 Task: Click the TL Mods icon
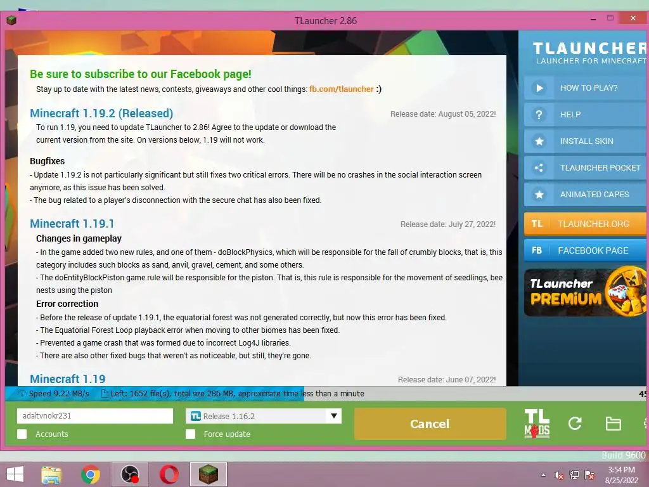(x=537, y=423)
